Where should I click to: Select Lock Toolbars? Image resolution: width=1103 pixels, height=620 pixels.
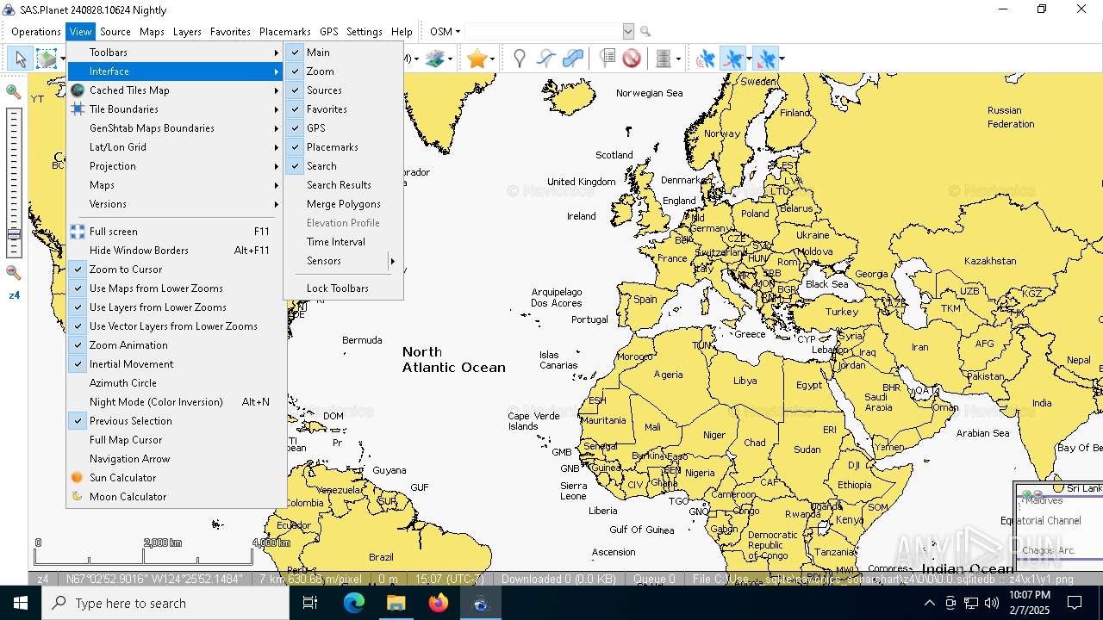point(343,288)
